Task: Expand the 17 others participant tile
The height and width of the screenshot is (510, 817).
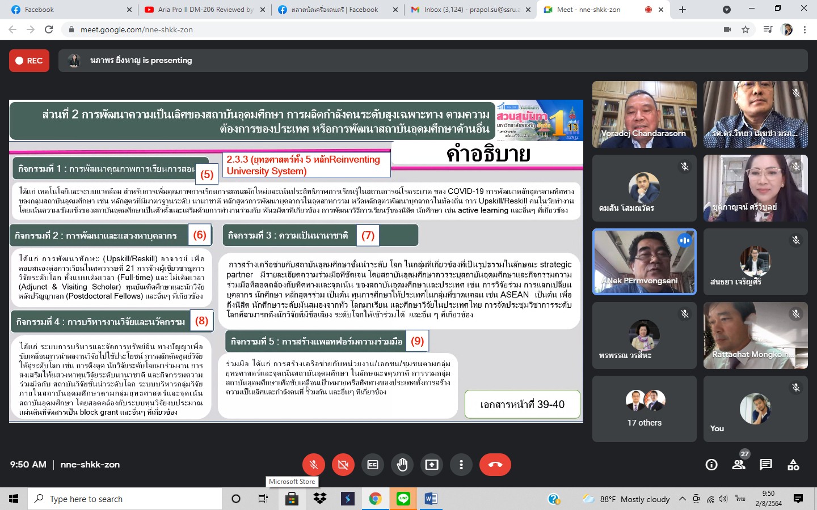Action: point(645,409)
